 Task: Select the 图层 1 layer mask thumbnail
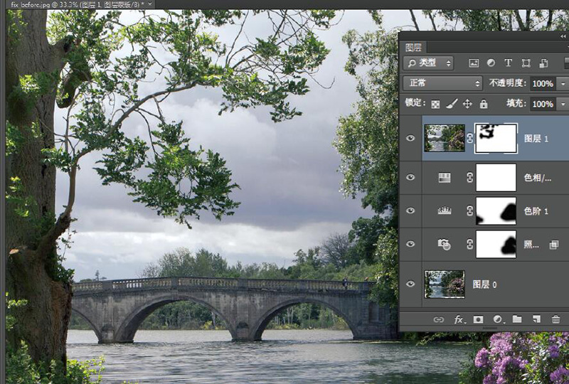pos(496,138)
